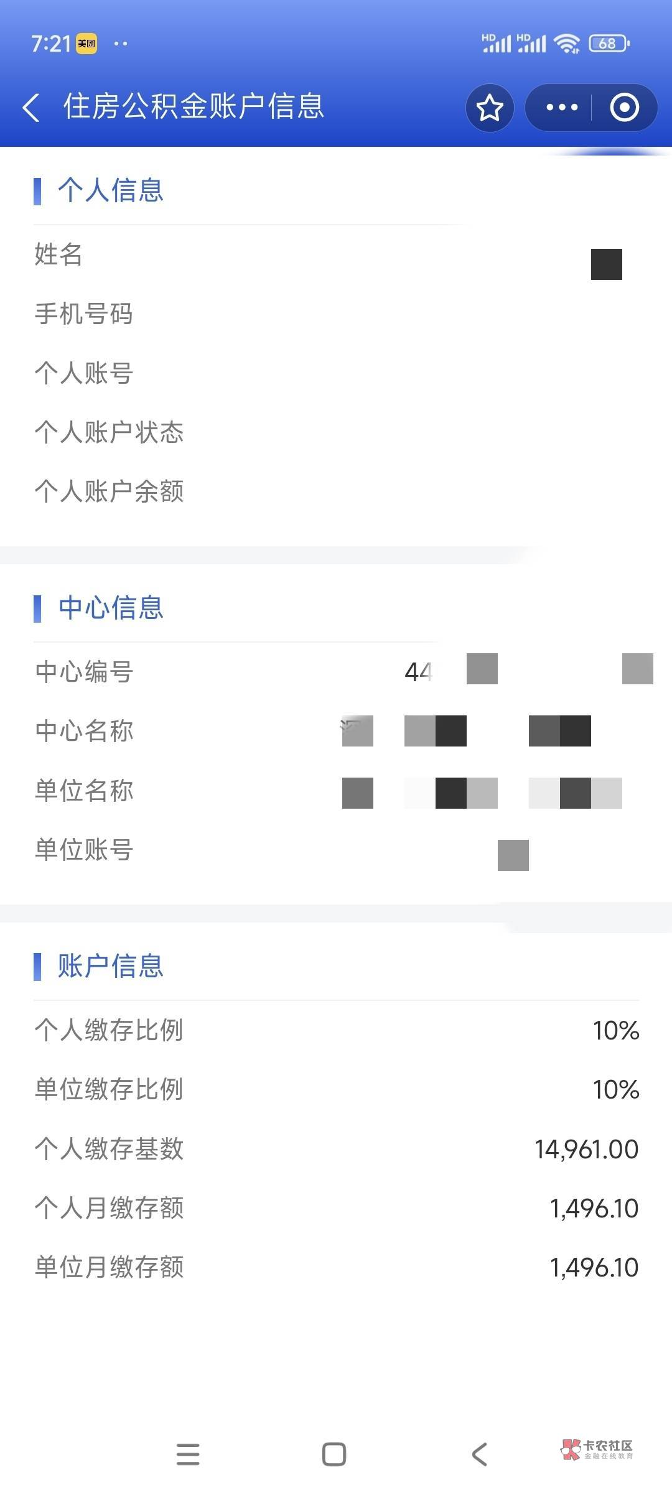The width and height of the screenshot is (672, 1493).
Task: Tap the 卡农社区 watermark logo
Action: 597,1449
